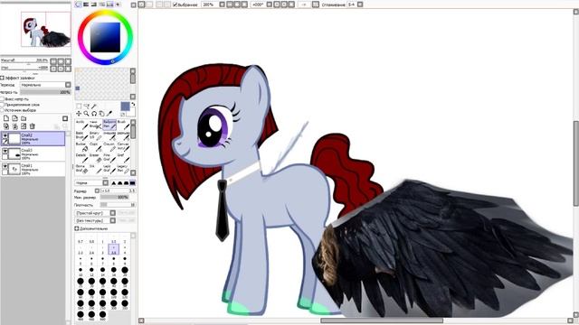This screenshot has width=579, height=325.
Task: Select the Binary pen tool
Action: point(95,135)
